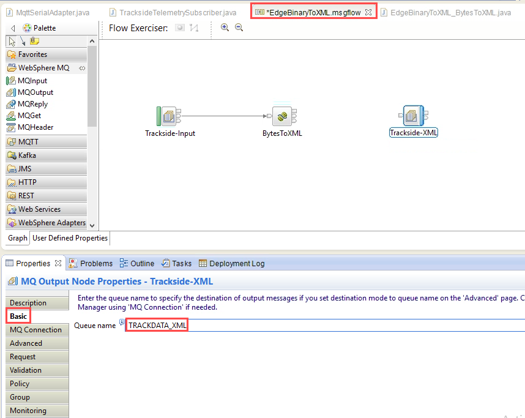The height and width of the screenshot is (418, 525).
Task: Zoom out on the flow canvas
Action: tap(239, 28)
